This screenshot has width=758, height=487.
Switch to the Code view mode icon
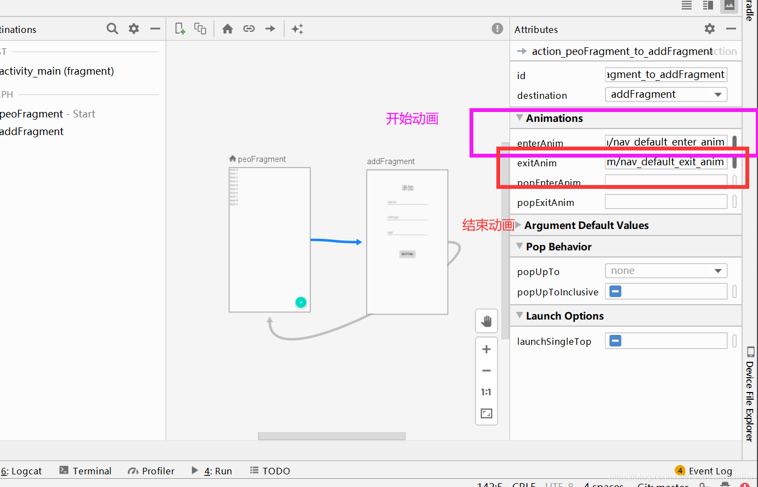click(x=687, y=5)
